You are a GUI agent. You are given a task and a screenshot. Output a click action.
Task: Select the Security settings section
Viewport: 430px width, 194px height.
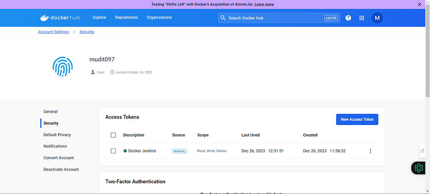click(51, 123)
